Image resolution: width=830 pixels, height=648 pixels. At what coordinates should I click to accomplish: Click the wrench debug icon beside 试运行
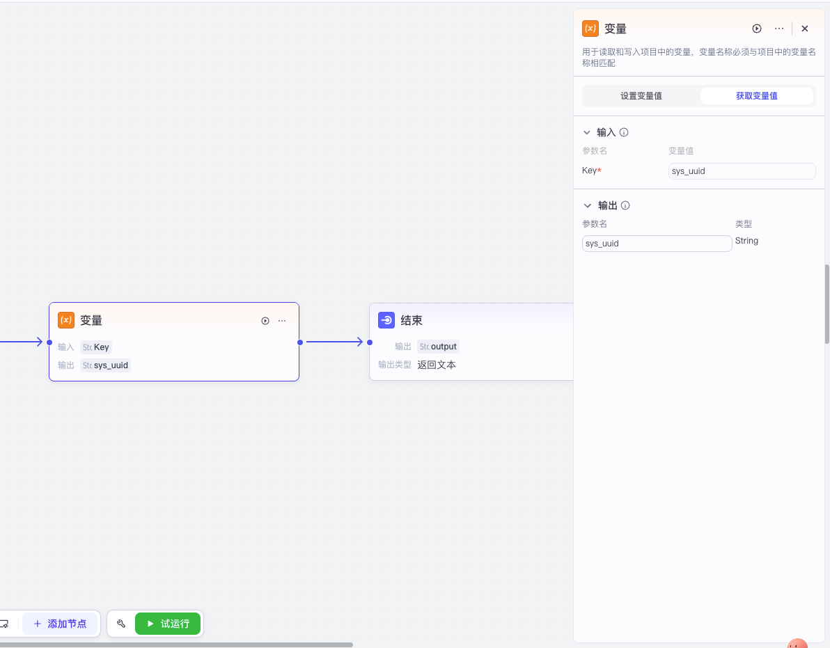click(x=121, y=624)
